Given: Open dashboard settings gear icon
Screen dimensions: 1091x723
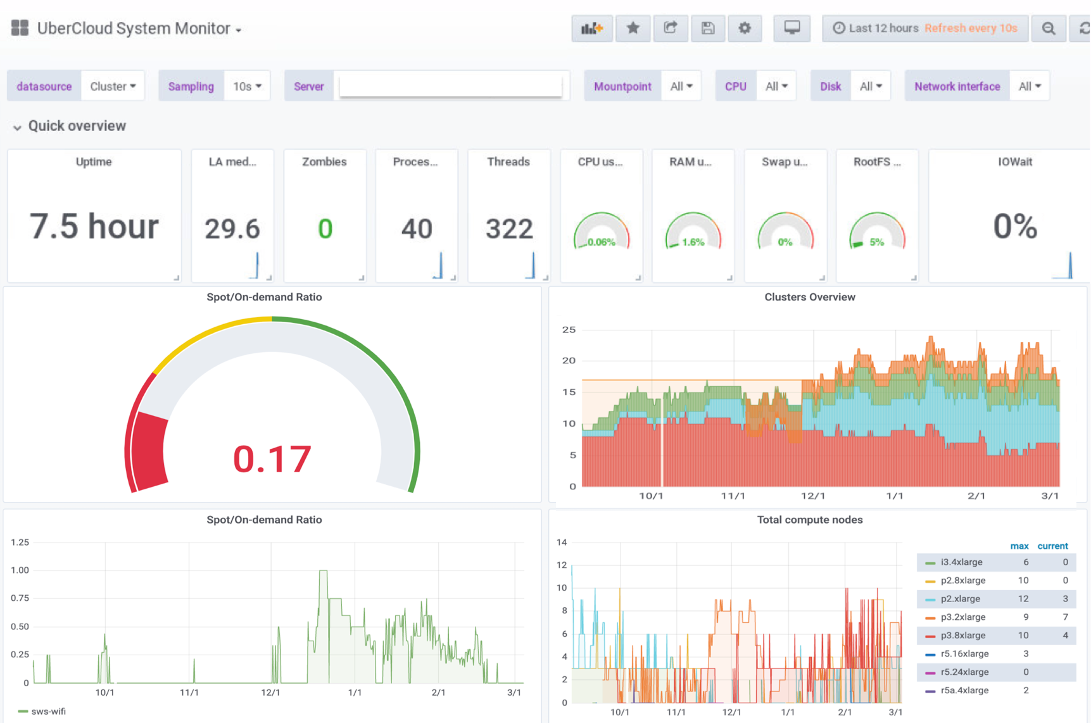Looking at the screenshot, I should (x=745, y=28).
